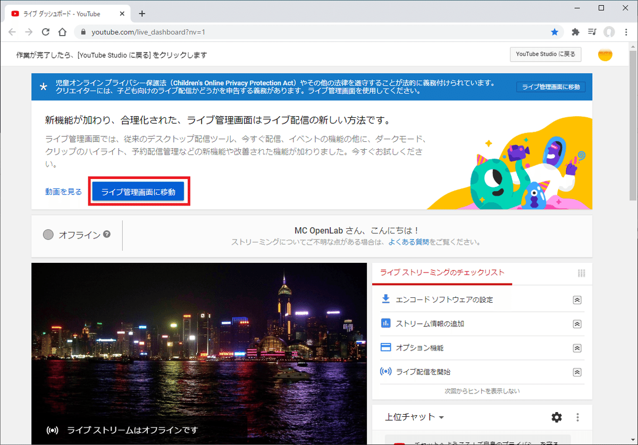Click the broadcast icon for ライブ配信を開始
638x445 pixels.
click(386, 372)
